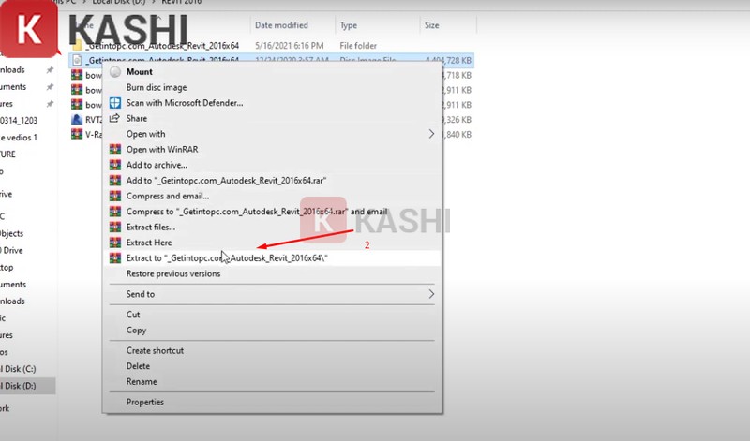Select Compress and email... option
Screen dimensions: 750x441
168,196
